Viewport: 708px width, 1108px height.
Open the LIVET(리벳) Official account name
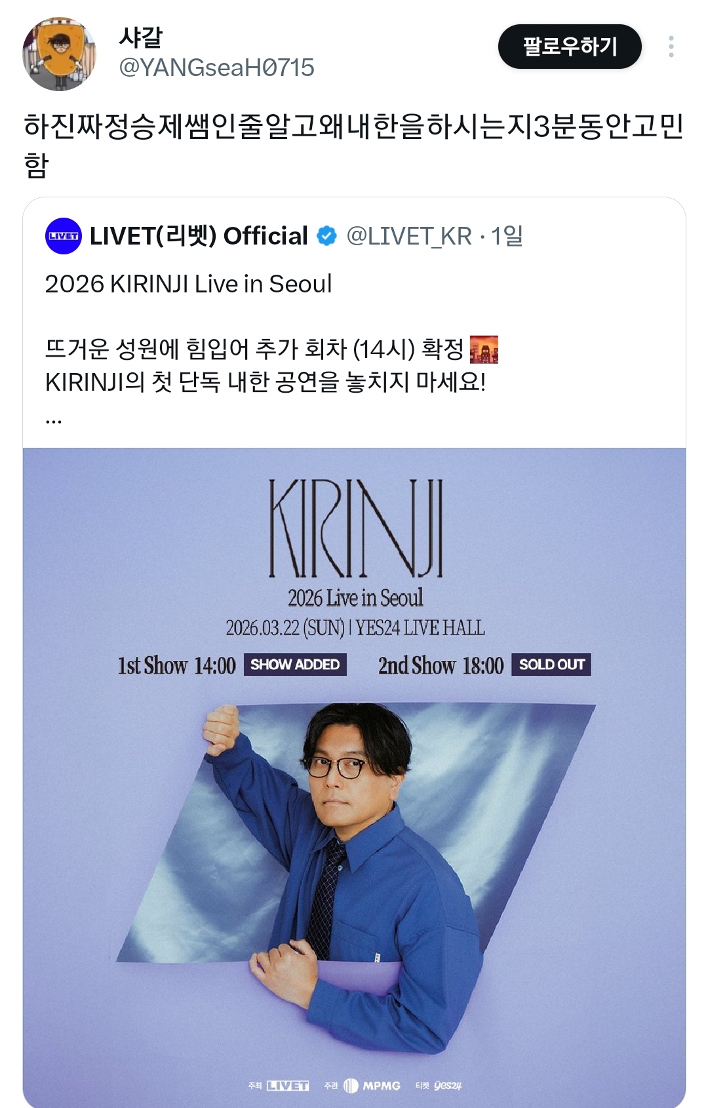pyautogui.click(x=199, y=236)
